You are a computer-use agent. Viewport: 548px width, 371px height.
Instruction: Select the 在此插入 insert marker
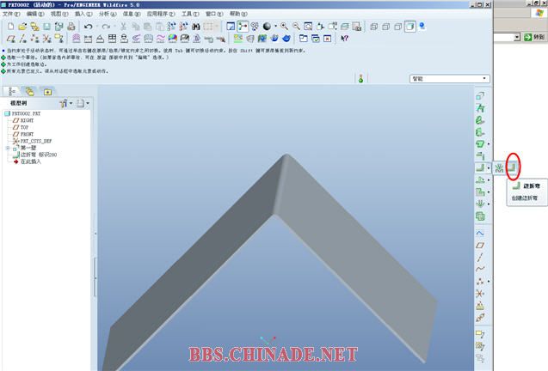click(x=28, y=162)
